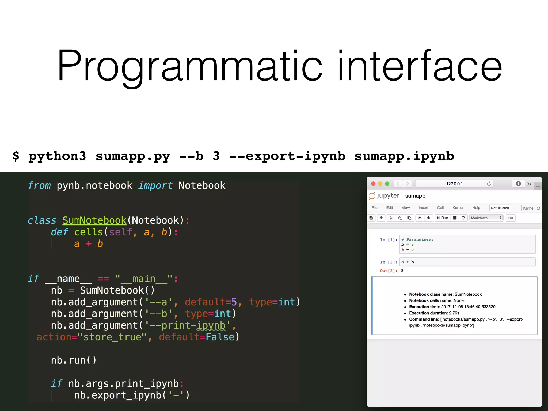Reload the page with the refresh icon

489,184
